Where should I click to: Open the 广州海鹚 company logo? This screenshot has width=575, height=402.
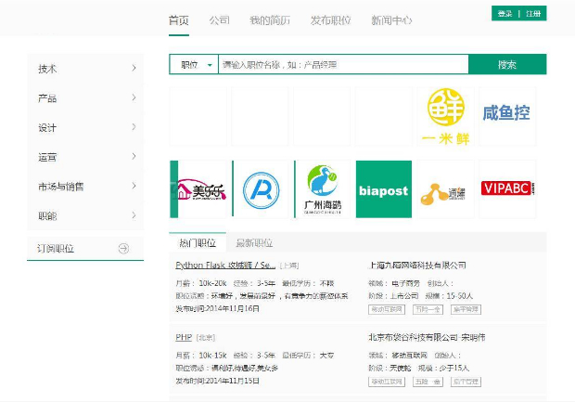click(323, 189)
